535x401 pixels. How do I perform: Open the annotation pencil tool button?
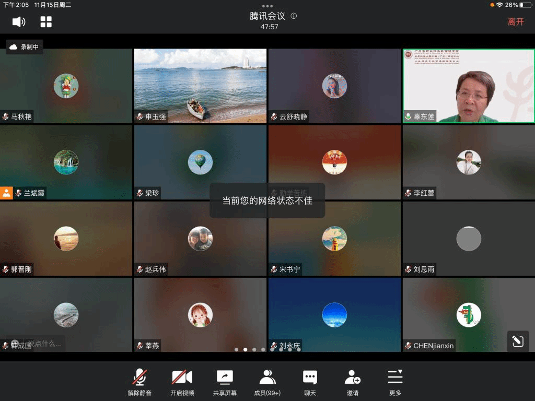coord(518,341)
